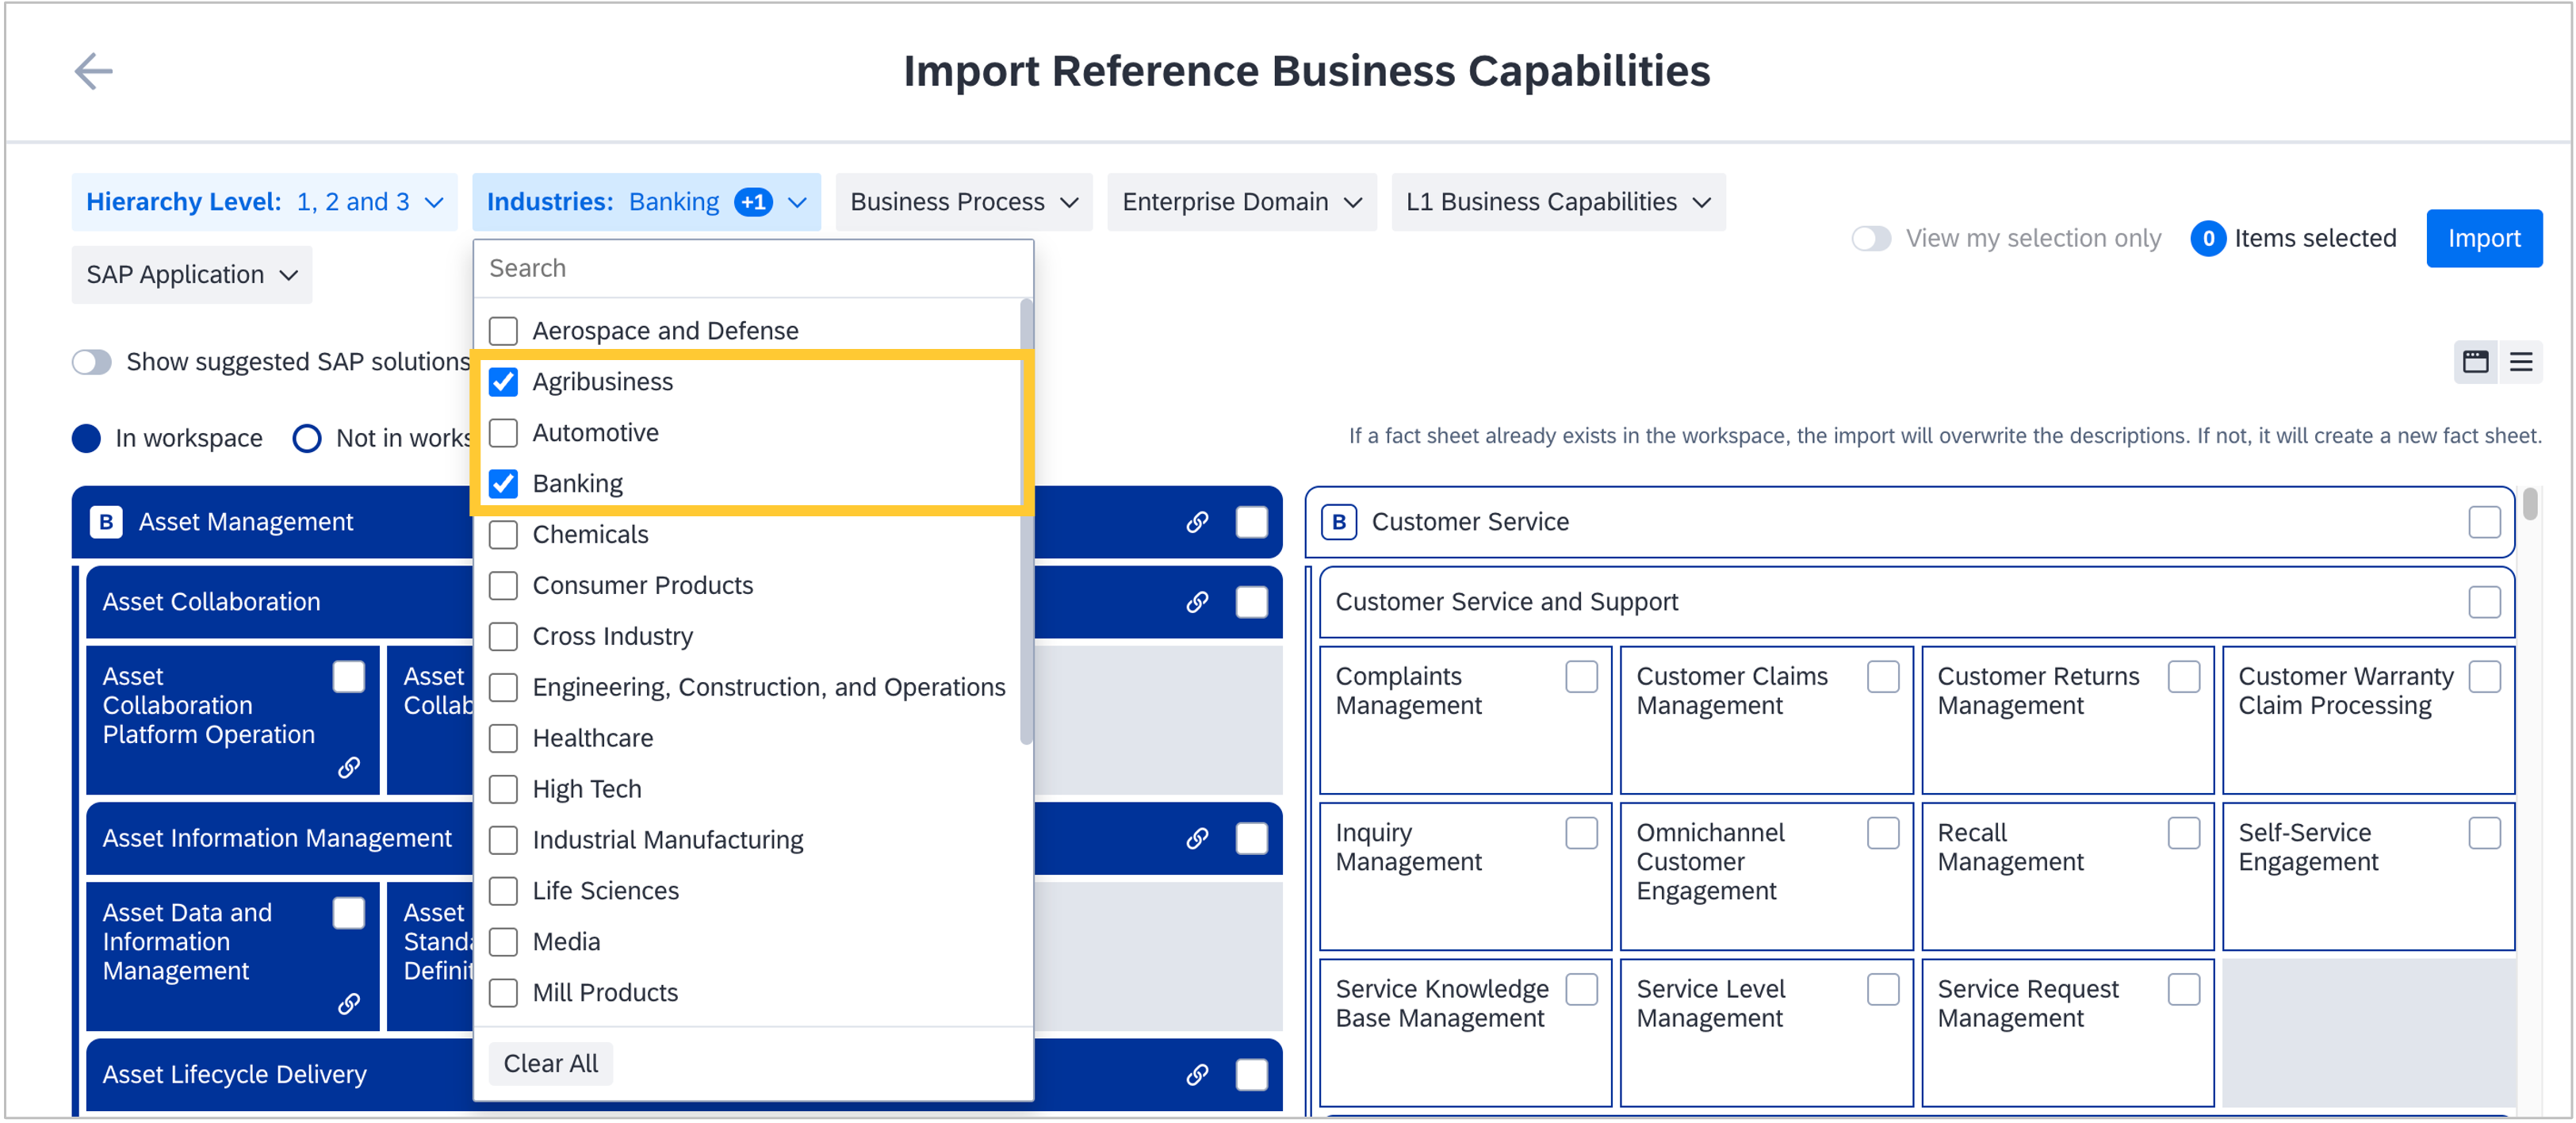Screen dimensions: 2576x1123
Task: Switch to list view icon
Action: pos(2521,362)
